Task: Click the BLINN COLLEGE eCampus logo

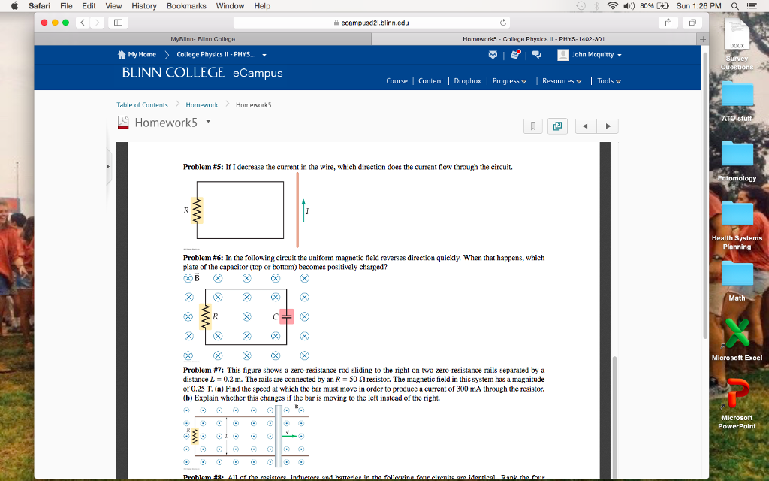Action: coord(202,73)
